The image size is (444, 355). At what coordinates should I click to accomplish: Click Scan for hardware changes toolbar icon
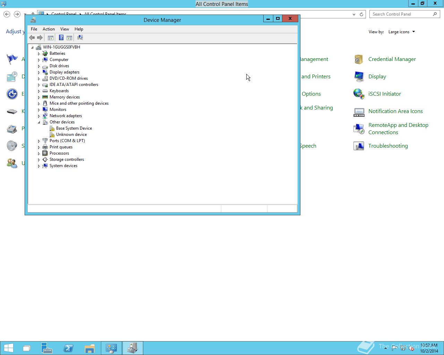80,37
